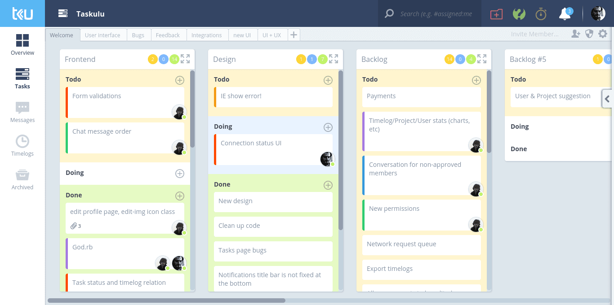
Task: Click the Frontend list vertical scrollbar
Action: point(192,109)
